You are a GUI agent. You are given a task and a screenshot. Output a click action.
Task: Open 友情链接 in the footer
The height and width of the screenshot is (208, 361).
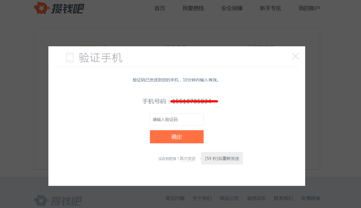(311, 198)
